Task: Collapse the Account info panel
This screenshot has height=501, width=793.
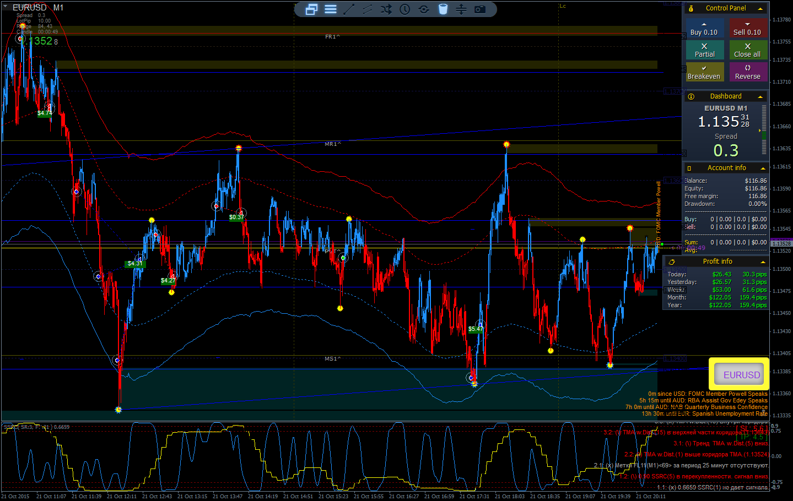Action: (x=763, y=168)
